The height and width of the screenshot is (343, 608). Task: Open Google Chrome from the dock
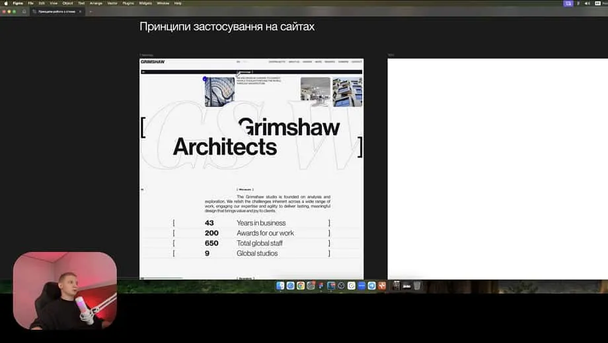pos(301,286)
